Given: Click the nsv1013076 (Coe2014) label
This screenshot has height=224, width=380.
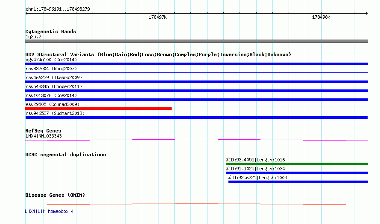Looking at the screenshot, I should 51,95.
